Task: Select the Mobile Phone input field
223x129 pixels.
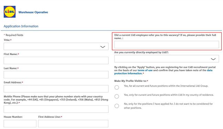Action: [x=56, y=109]
